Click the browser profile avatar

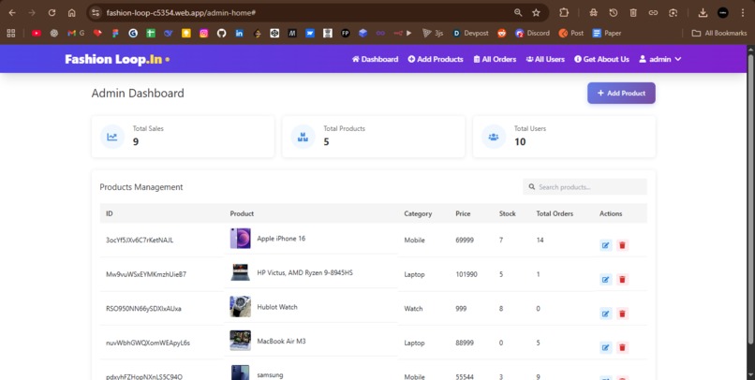(x=723, y=13)
